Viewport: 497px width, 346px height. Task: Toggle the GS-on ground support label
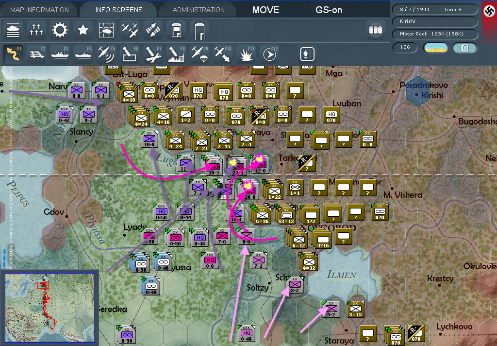pyautogui.click(x=329, y=10)
